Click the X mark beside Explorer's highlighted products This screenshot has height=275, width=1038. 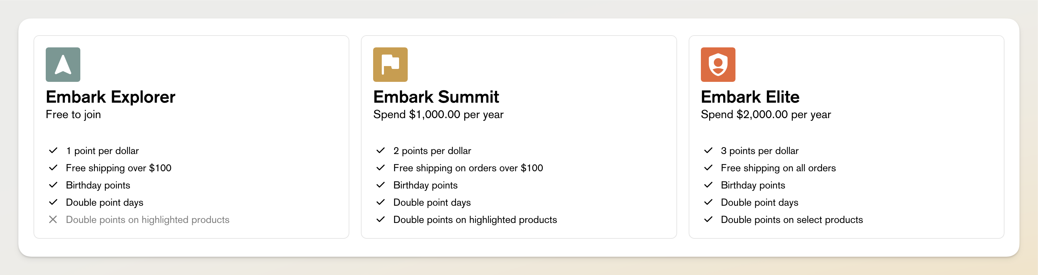tap(53, 220)
